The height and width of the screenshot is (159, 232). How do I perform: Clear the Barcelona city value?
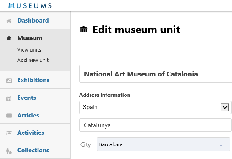pos(221,145)
